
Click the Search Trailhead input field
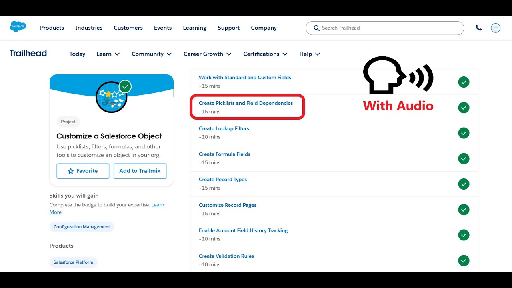(385, 28)
